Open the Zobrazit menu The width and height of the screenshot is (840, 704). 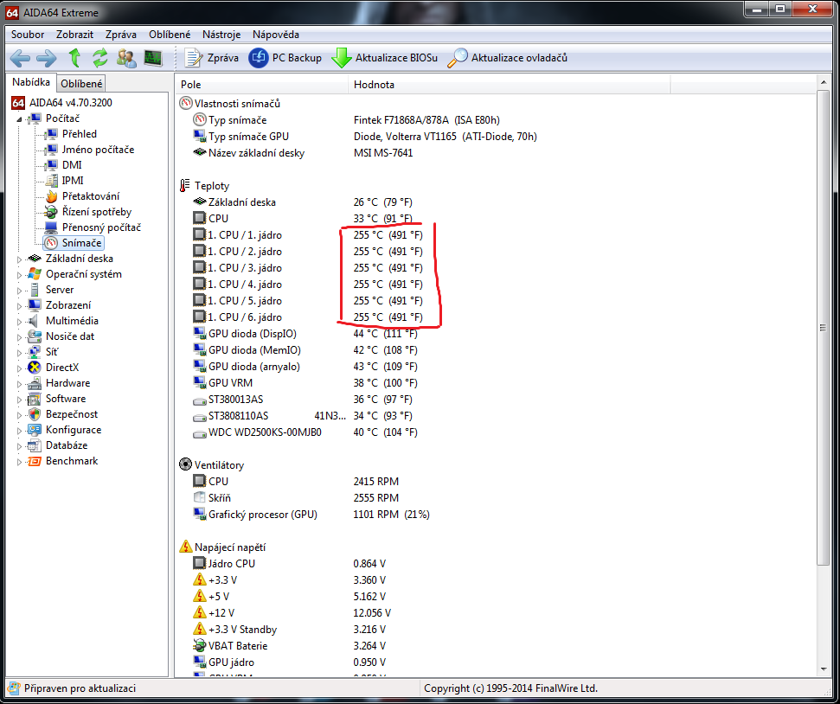pos(74,35)
